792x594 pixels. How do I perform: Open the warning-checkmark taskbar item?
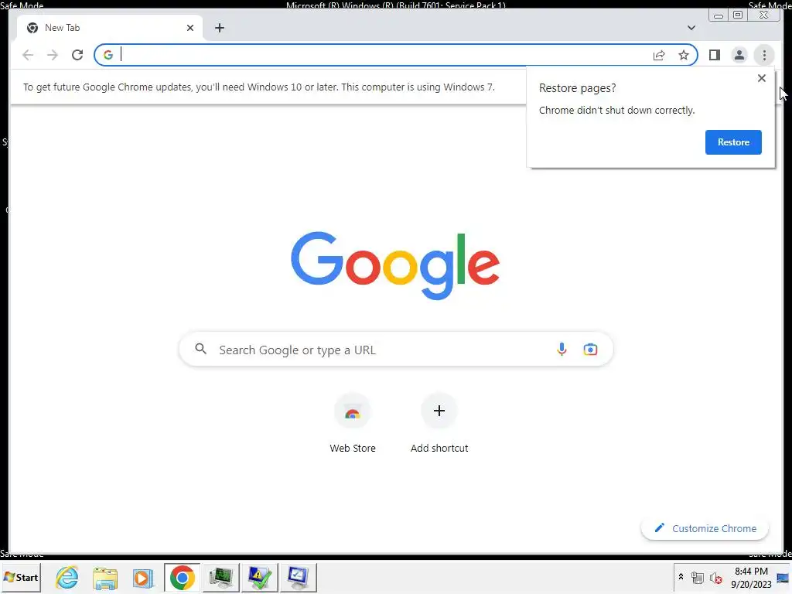point(260,577)
